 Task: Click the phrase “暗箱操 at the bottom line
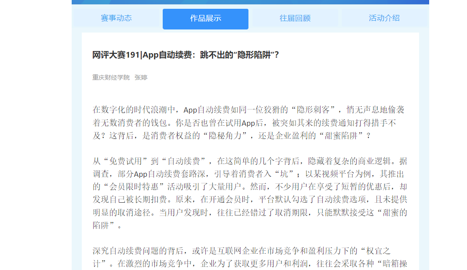pos(390,264)
